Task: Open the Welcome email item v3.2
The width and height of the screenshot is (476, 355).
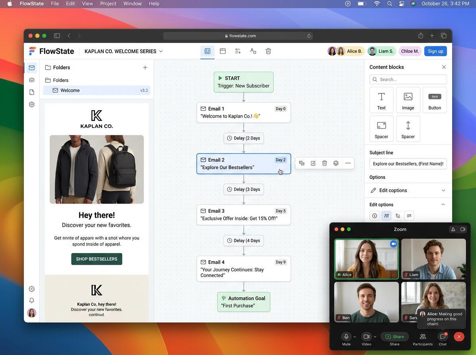Action: pyautogui.click(x=97, y=90)
